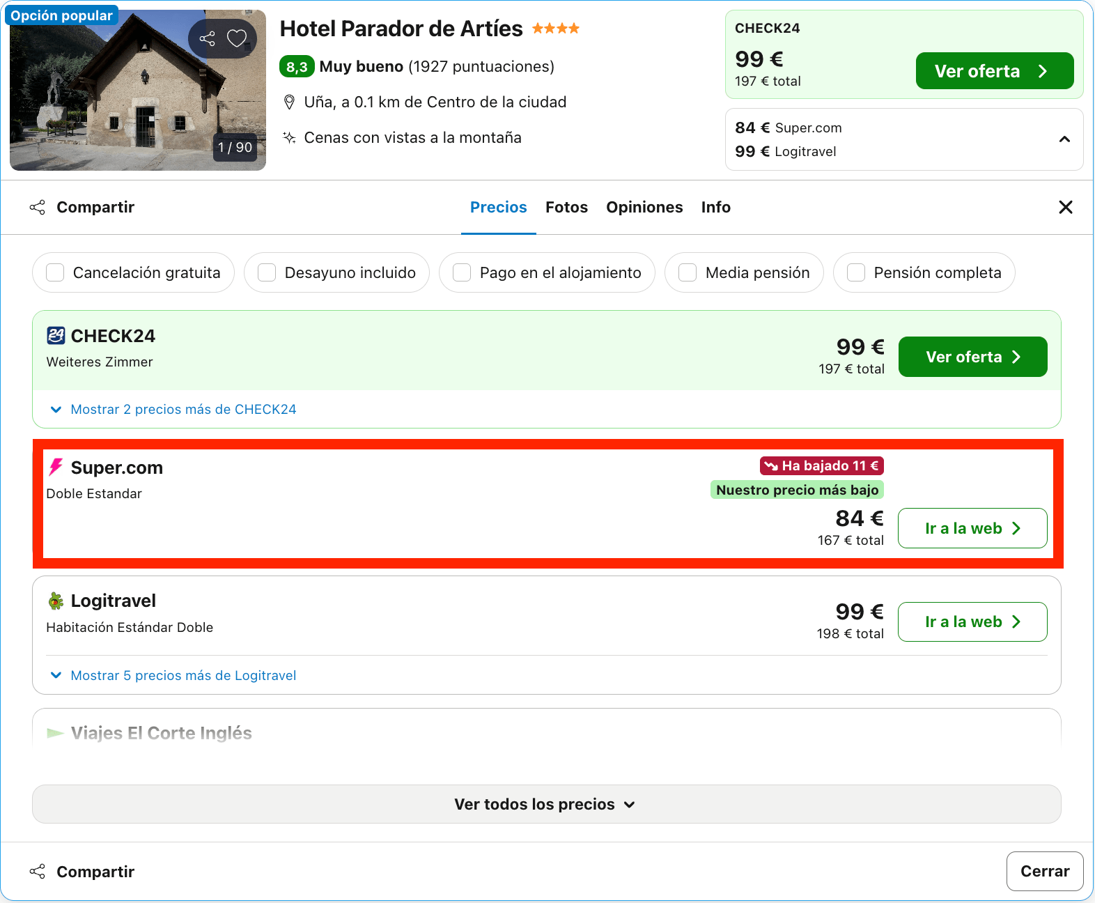The image size is (1095, 903).
Task: Click the share icon on hotel photo
Action: click(207, 38)
